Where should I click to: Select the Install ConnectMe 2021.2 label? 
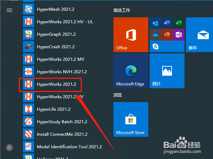(x=62, y=134)
